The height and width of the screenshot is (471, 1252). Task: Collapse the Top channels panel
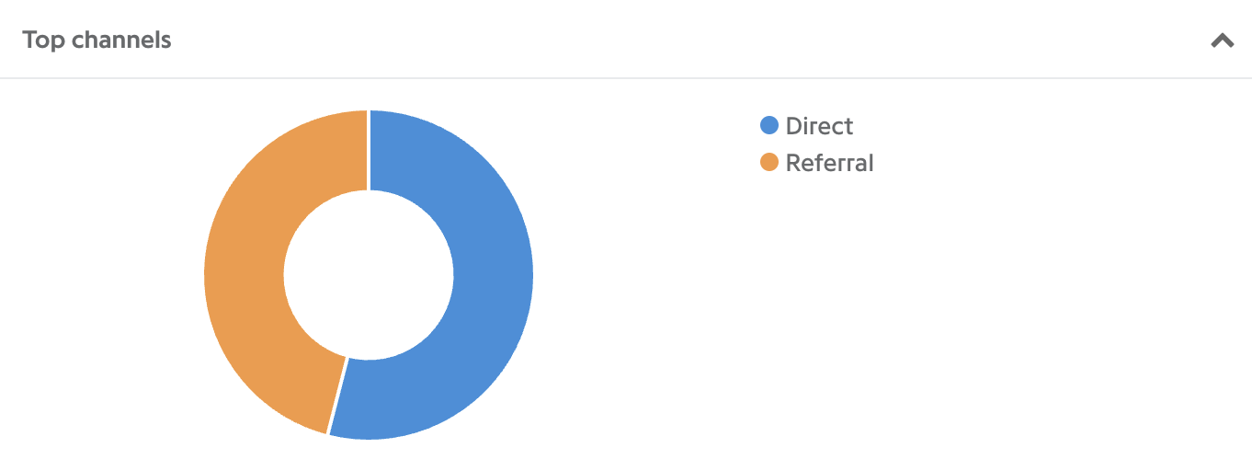[x=1222, y=40]
